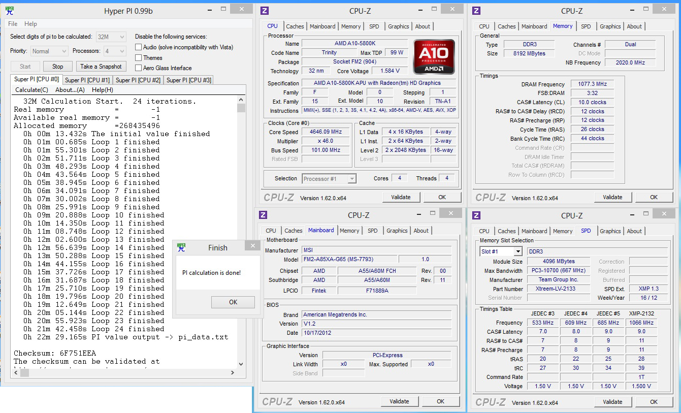Click Validate in the Mainboard tab window

[x=399, y=401]
